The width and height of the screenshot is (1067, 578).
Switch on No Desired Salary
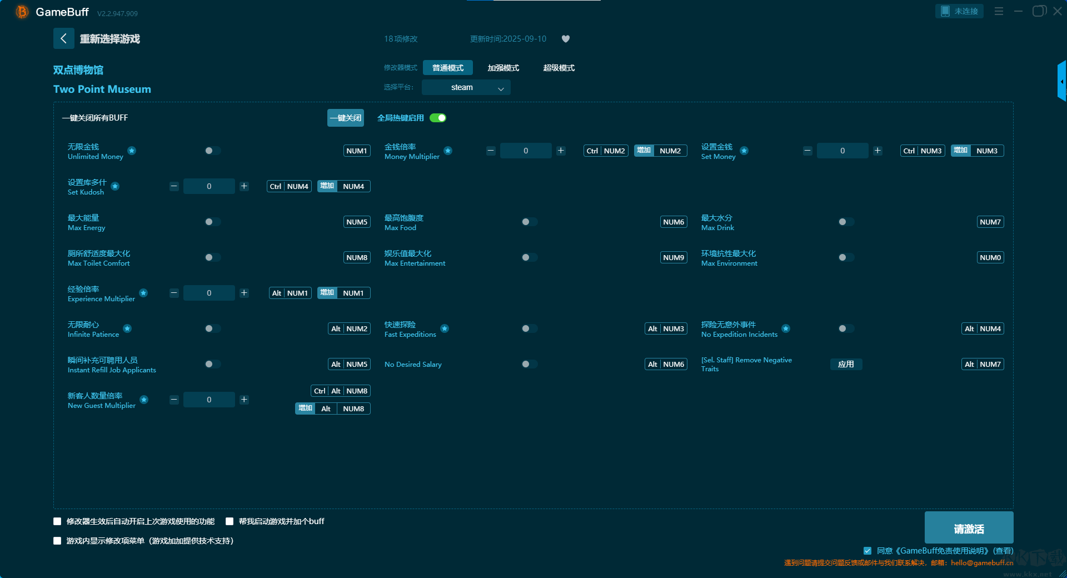point(529,364)
